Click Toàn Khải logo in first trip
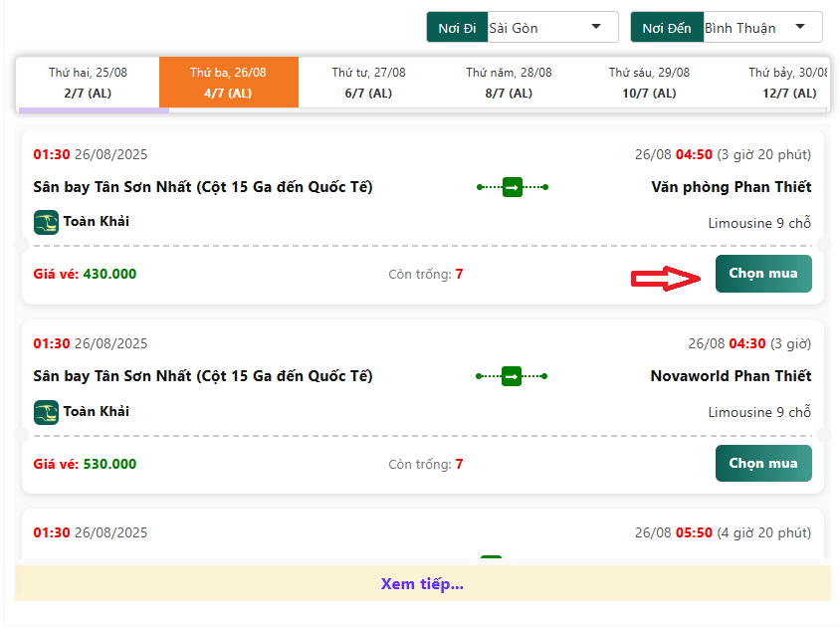 point(46,222)
